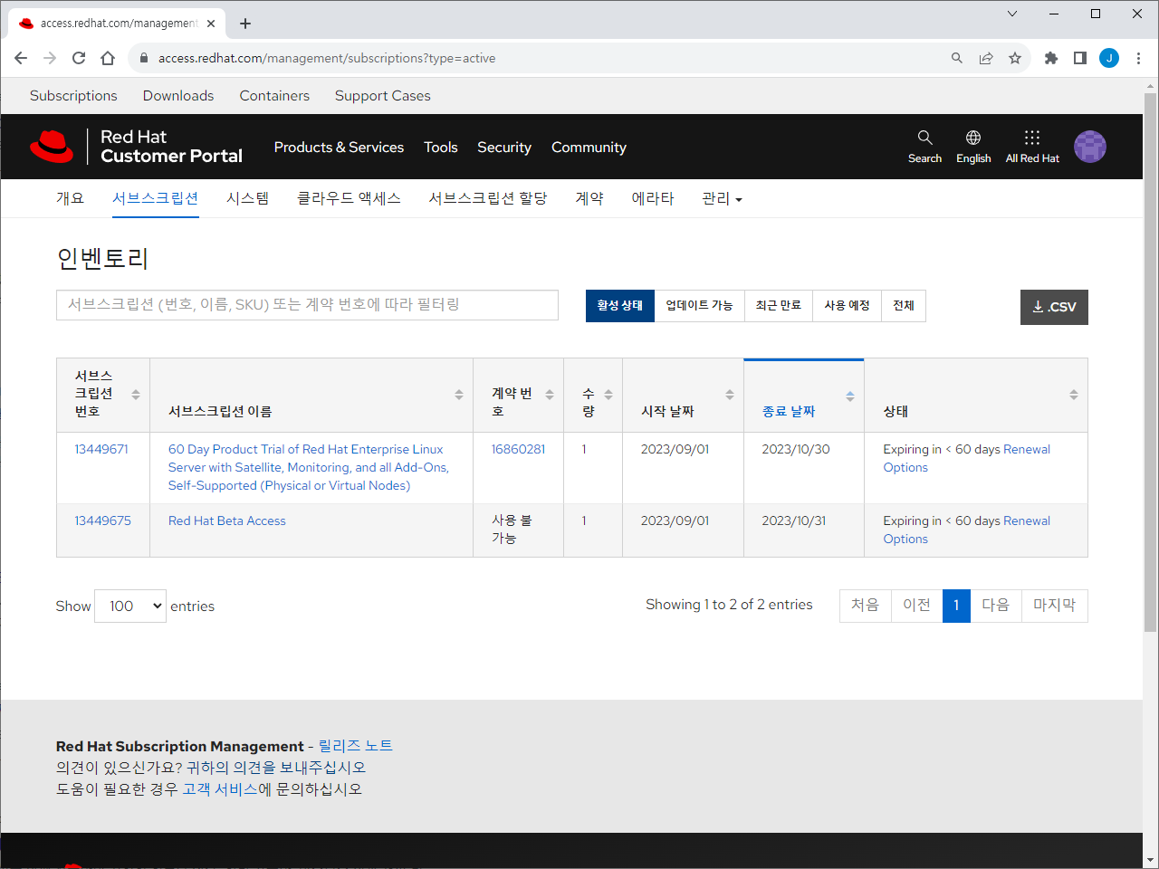1159x869 pixels.
Task: Open a new browser tab with plus
Action: coord(245,24)
